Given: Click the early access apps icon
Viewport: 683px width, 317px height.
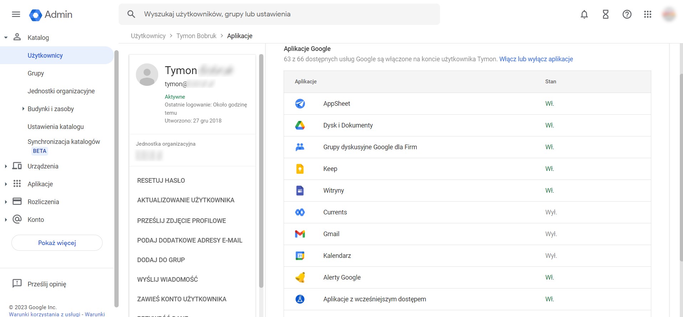Looking at the screenshot, I should (x=300, y=299).
